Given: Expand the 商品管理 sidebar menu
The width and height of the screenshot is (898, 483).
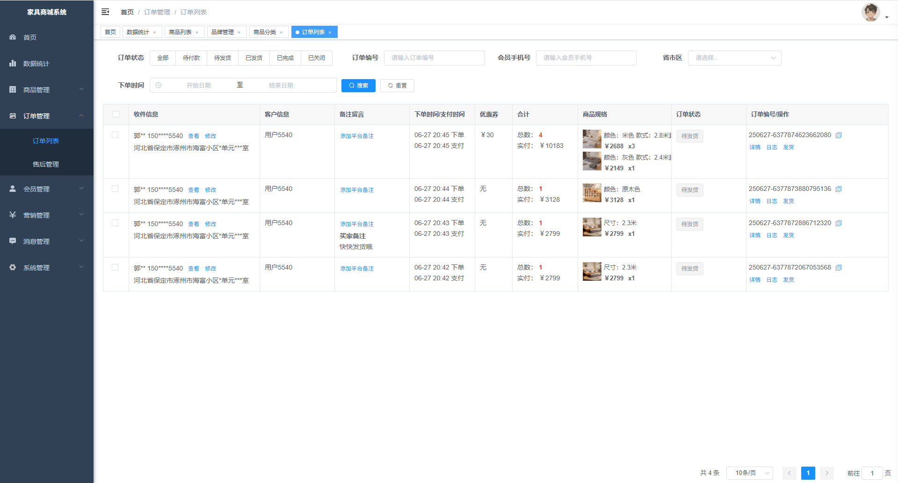Looking at the screenshot, I should pyautogui.click(x=47, y=90).
